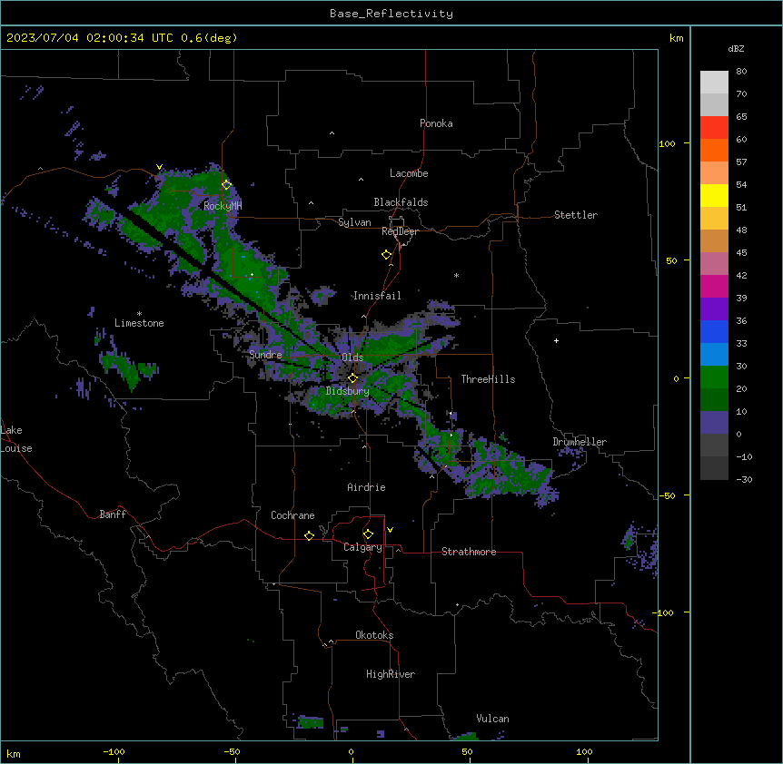The image size is (783, 764).
Task: Click the Lacombe city label
Action: click(409, 173)
